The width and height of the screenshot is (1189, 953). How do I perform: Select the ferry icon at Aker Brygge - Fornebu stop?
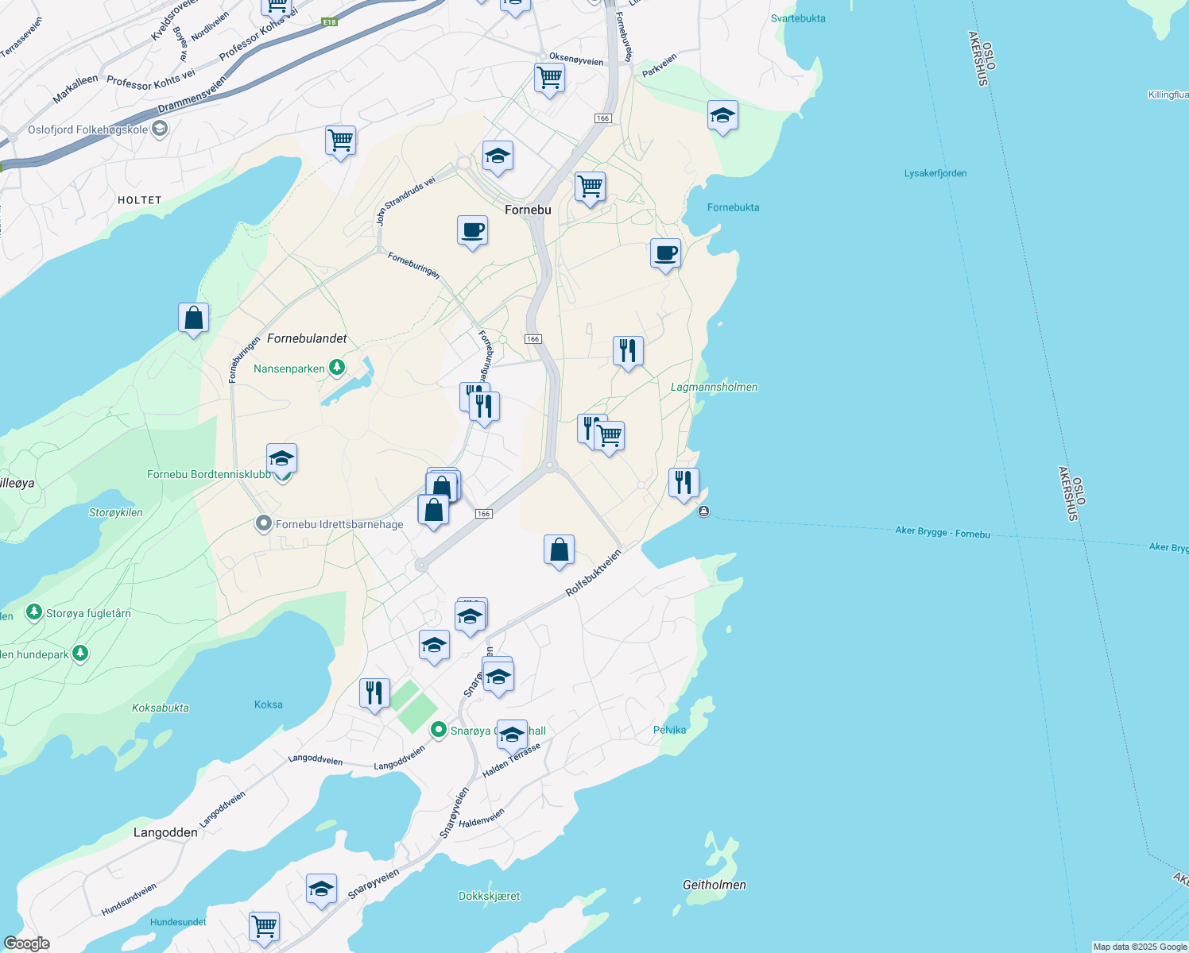pyautogui.click(x=703, y=511)
